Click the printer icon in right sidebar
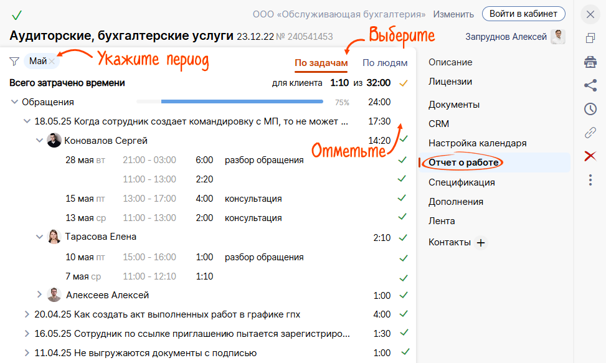Screen dimensions: 606x363 [x=590, y=62]
